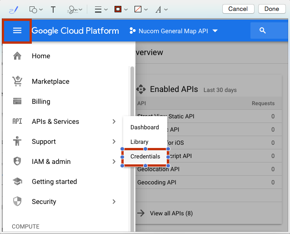Choose the Text annotation tool
This screenshot has width=290, height=234.
pyautogui.click(x=53, y=9)
